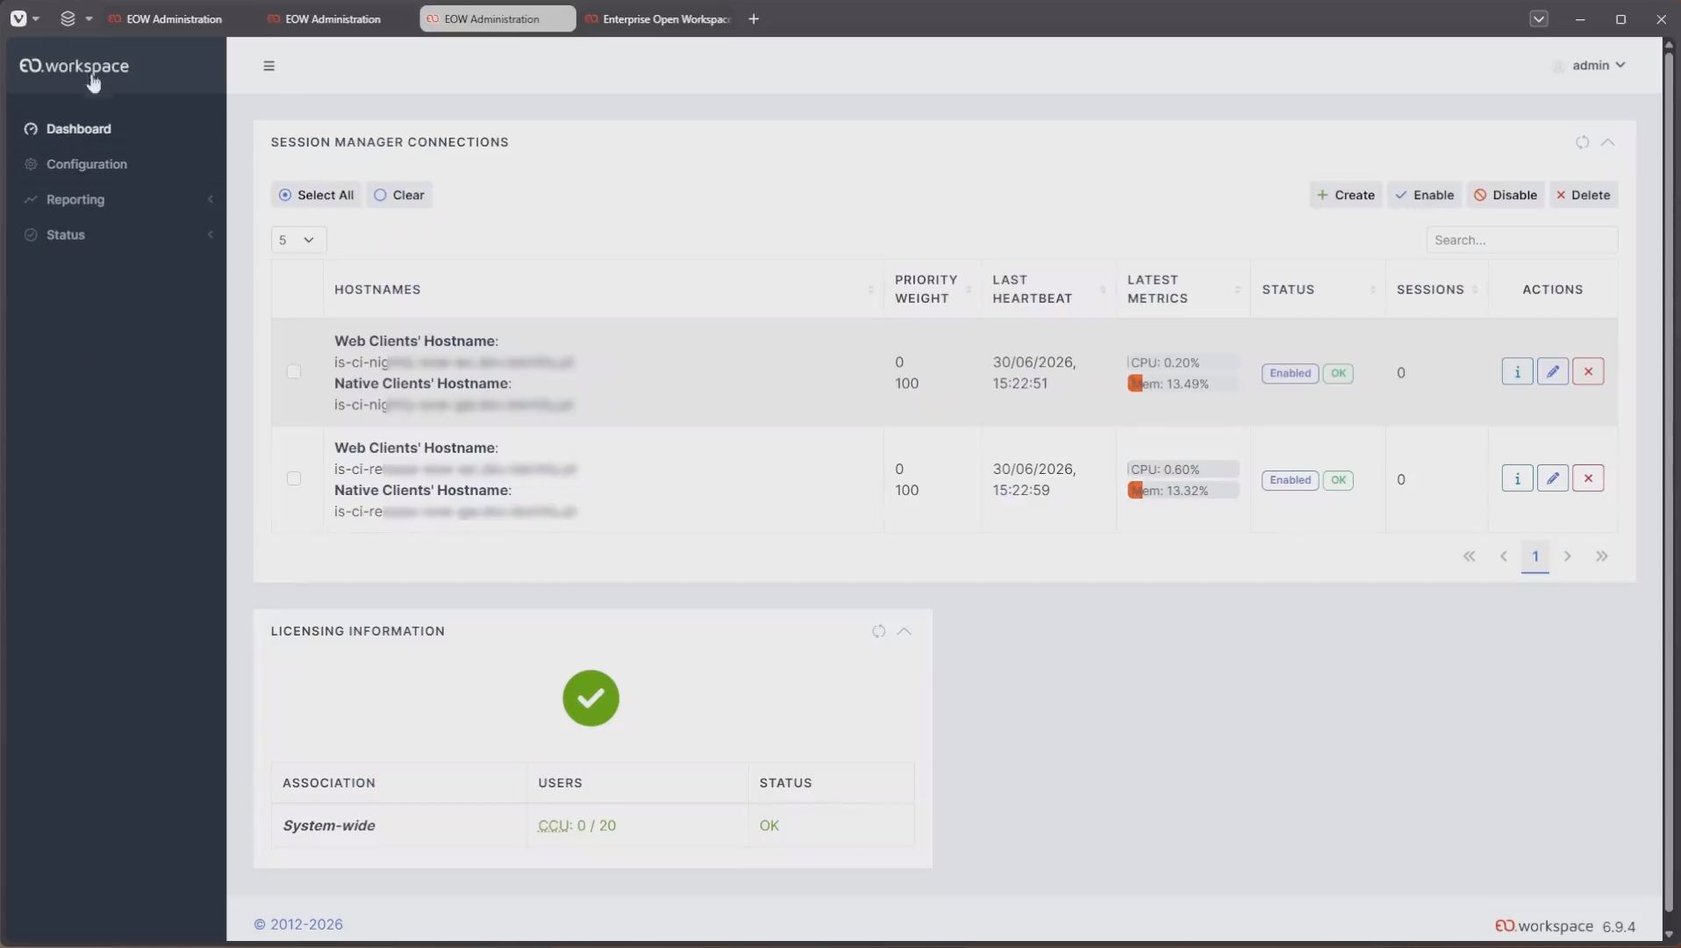Viewport: 1681px width, 948px height.
Task: Delete the first session manager row
Action: coord(1588,372)
